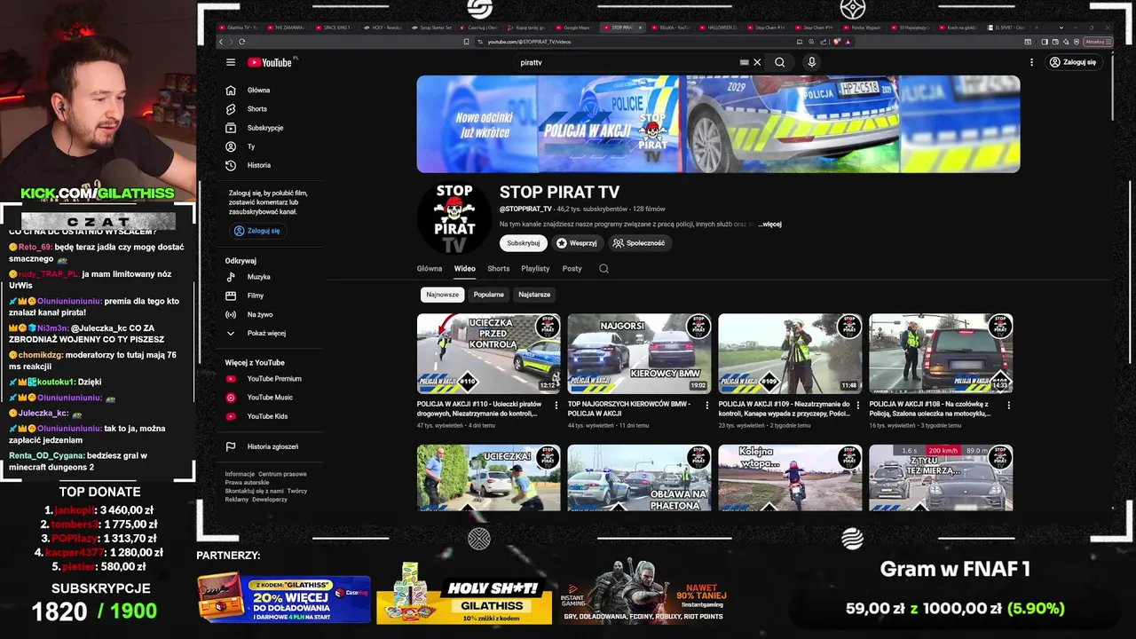Open the YouTube hamburger guide menu
Image resolution: width=1136 pixels, height=639 pixels.
[x=231, y=62]
